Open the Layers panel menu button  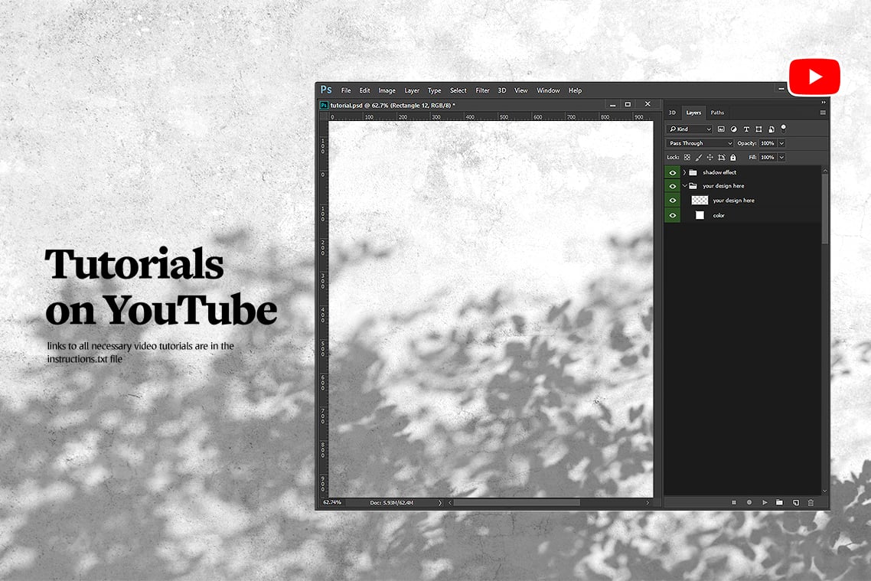822,112
